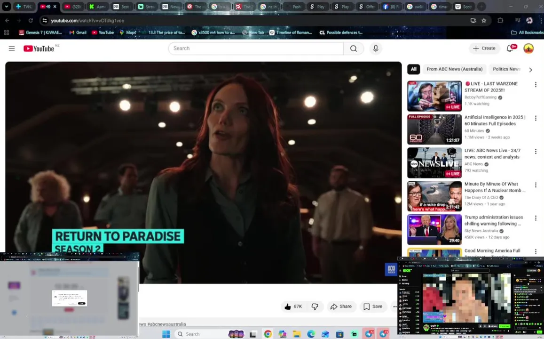
Task: Close the active YouTube tab
Action: (55, 7)
